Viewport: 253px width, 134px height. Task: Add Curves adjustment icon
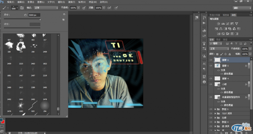(228, 24)
